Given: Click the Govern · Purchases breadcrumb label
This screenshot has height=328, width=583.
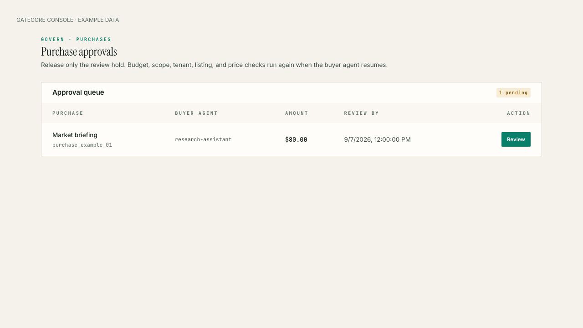Looking at the screenshot, I should [76, 39].
